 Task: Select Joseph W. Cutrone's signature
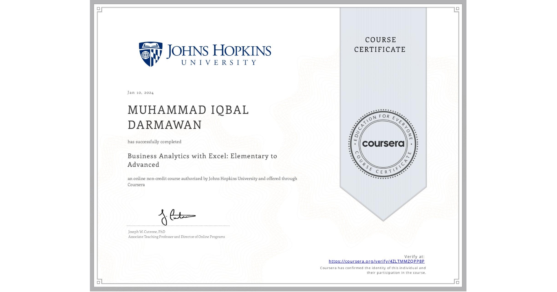[178, 216]
